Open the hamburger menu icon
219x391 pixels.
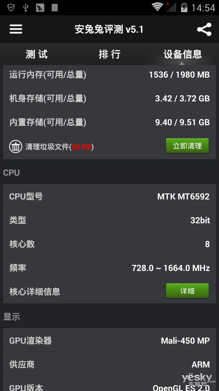coord(16,29)
